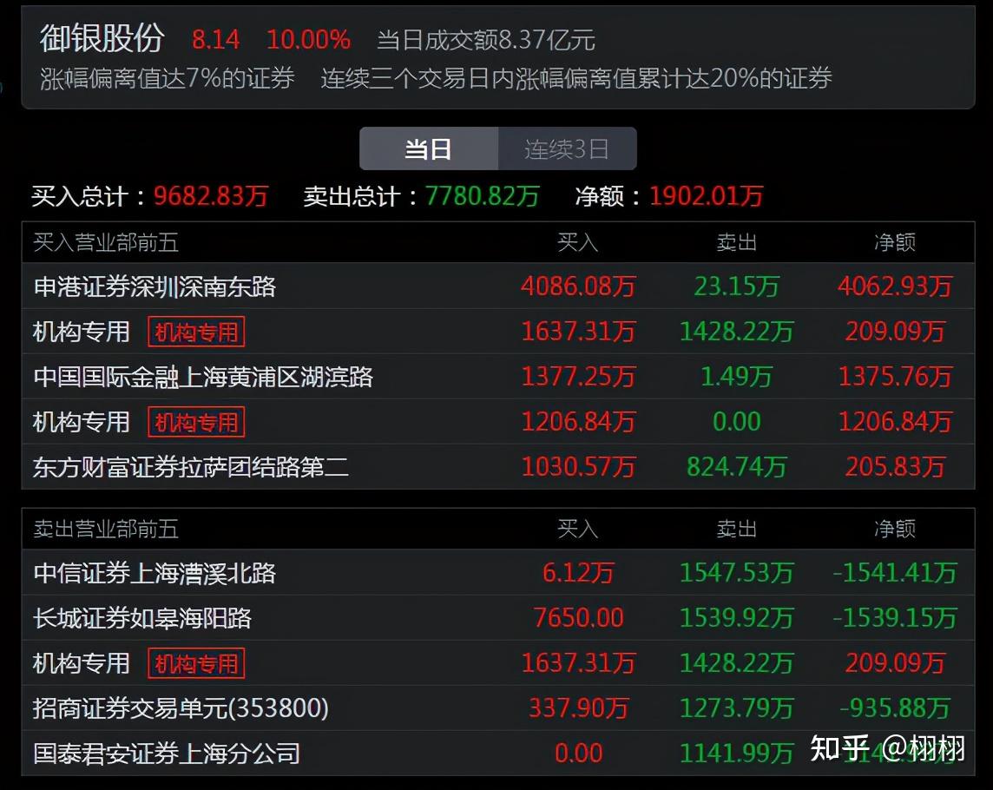Switch to the 当日 tab
The image size is (993, 790).
pos(429,148)
